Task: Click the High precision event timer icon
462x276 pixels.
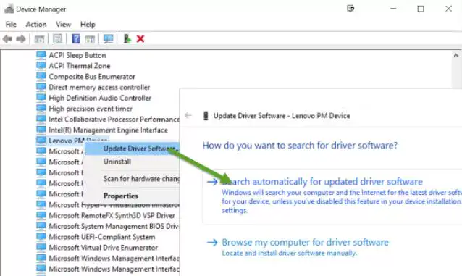Action: 41,109
